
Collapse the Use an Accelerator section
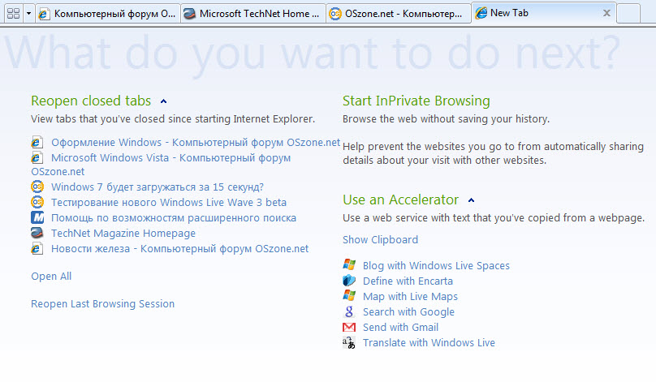pos(471,200)
